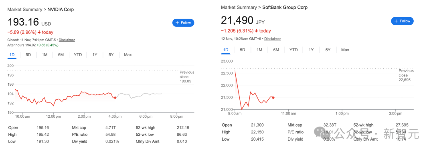This screenshot has width=433, height=151.
Task: Select 1M tab on NVIDIA chart
Action: click(x=45, y=54)
